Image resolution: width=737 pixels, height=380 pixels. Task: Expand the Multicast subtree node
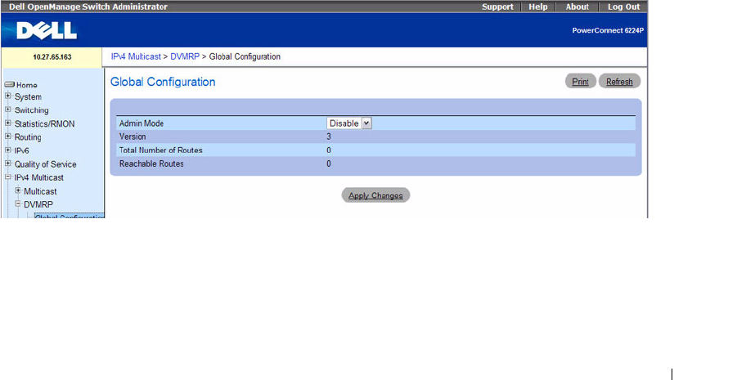tap(18, 190)
